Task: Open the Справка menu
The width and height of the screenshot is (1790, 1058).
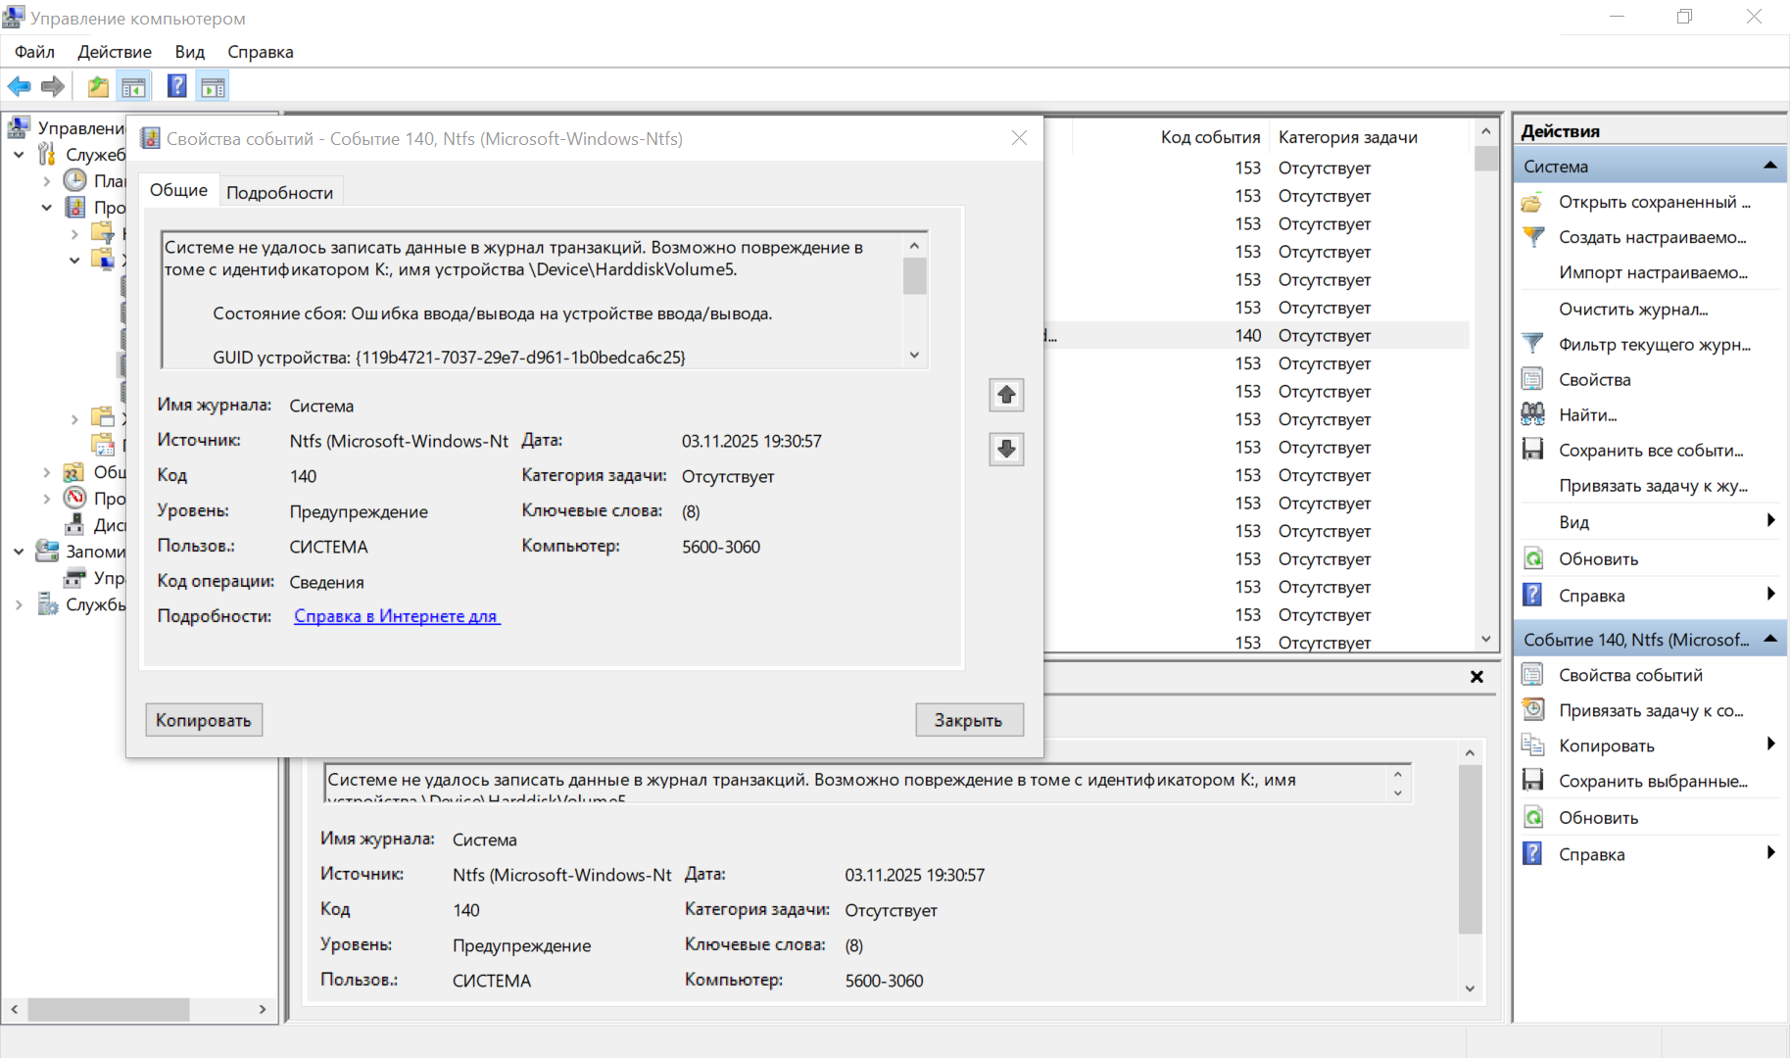Action: point(261,52)
